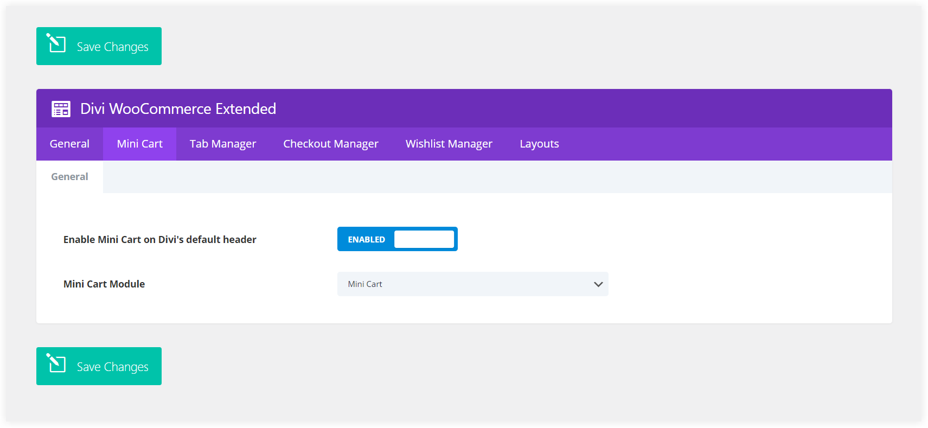This screenshot has width=928, height=428.
Task: Select the General sub-tab
Action: click(69, 177)
